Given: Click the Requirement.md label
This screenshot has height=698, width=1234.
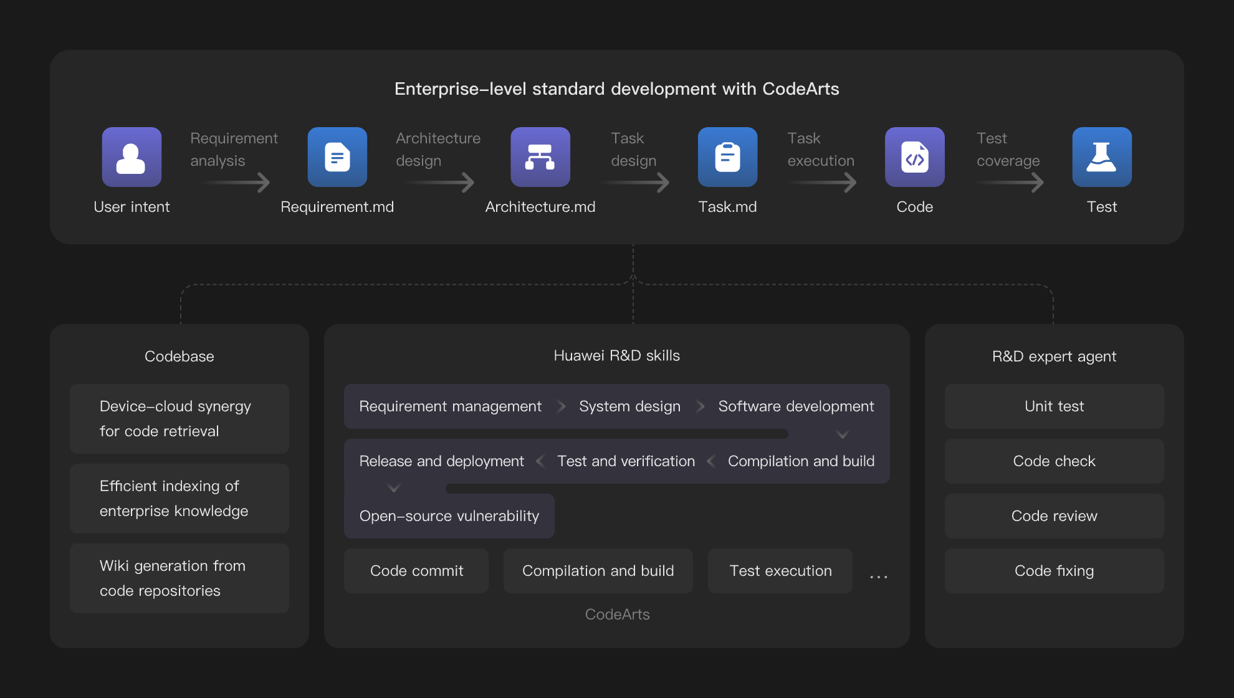Looking at the screenshot, I should 337,207.
